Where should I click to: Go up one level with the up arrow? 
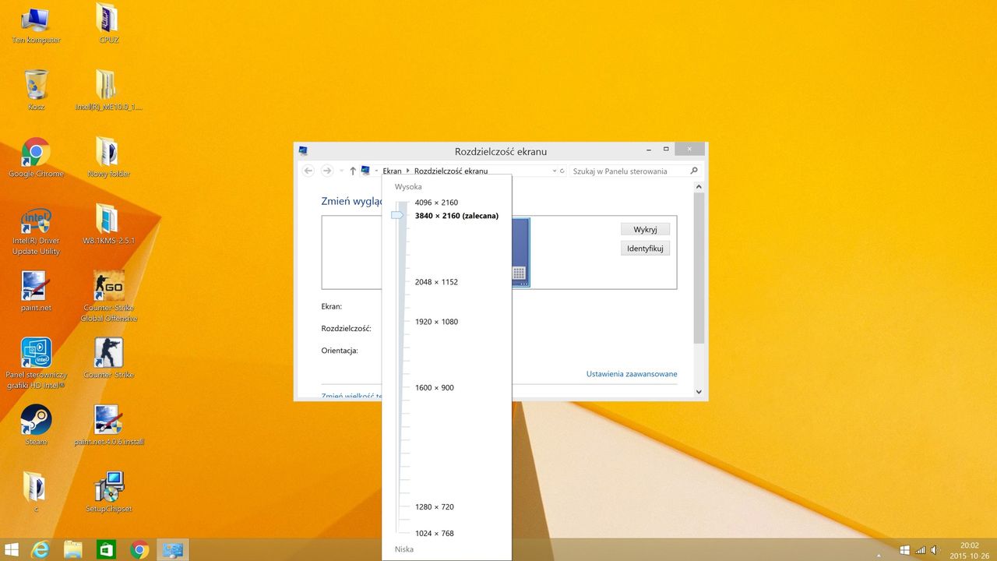tap(352, 171)
